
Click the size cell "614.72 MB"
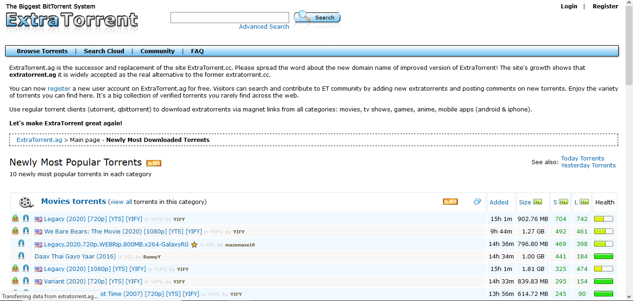533,294
